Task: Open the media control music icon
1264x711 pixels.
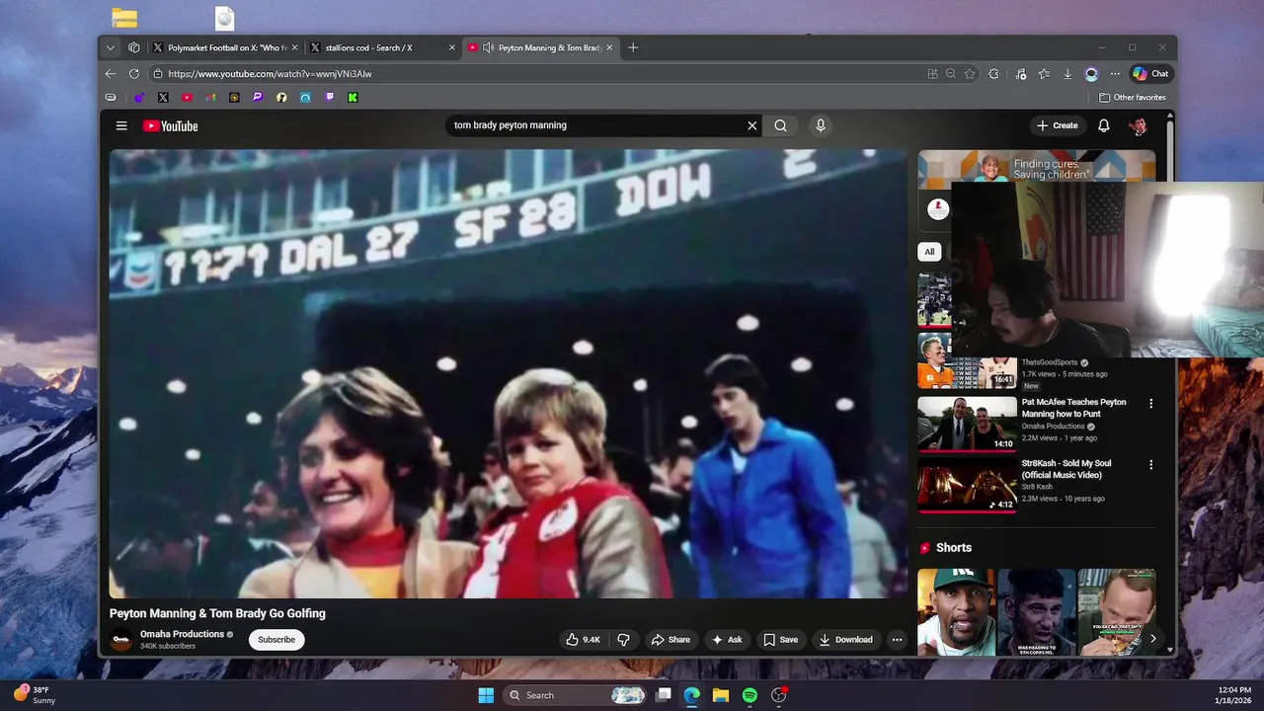Action: point(1020,74)
